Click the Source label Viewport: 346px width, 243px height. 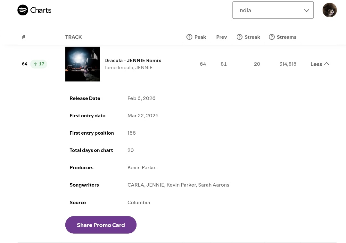pos(78,202)
